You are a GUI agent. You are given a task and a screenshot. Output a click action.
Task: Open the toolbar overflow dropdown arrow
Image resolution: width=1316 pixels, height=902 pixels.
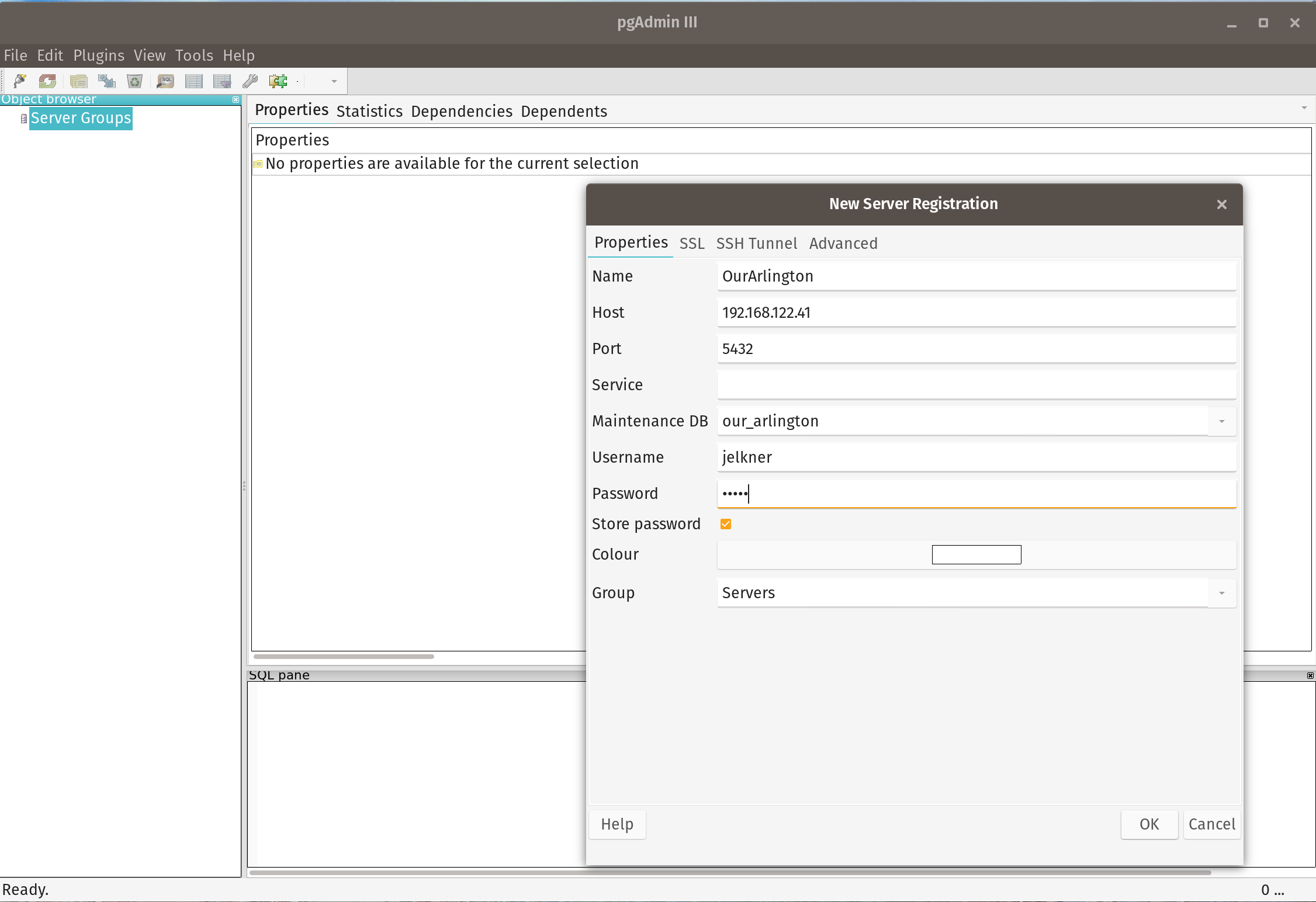click(x=334, y=81)
